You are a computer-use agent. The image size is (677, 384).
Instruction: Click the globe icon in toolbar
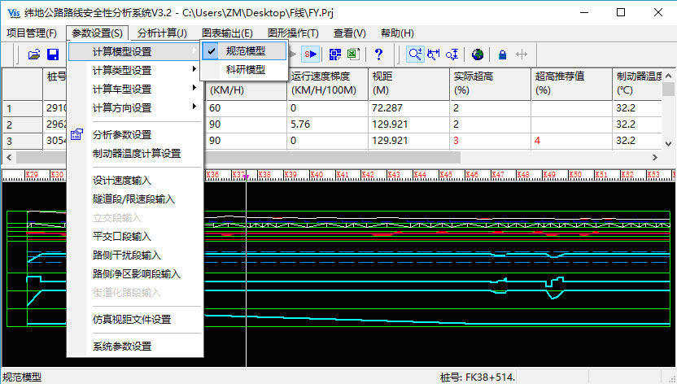(x=477, y=55)
